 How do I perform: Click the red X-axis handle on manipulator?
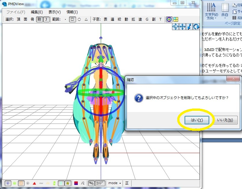pyautogui.click(x=113, y=92)
